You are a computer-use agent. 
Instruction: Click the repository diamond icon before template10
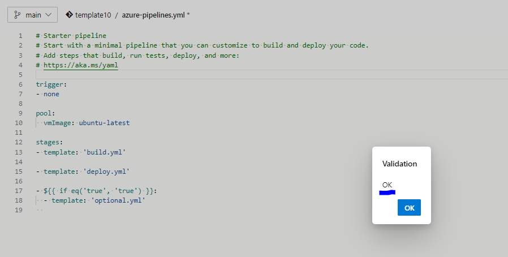[x=69, y=15]
